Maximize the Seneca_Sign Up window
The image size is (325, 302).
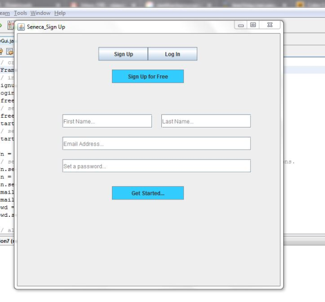coord(253,25)
